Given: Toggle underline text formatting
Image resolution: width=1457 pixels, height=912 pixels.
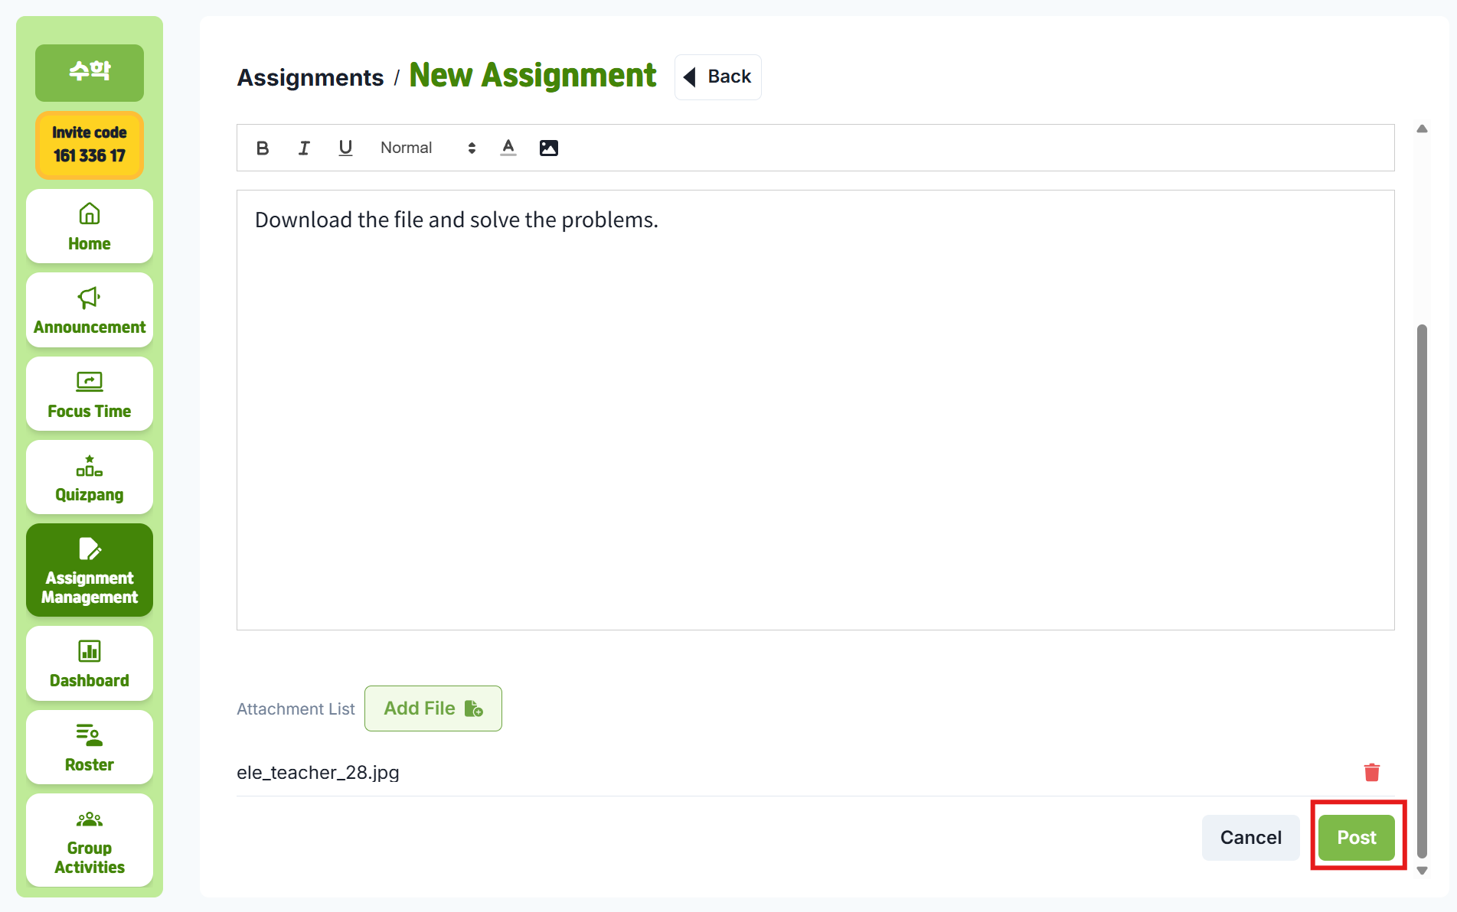Looking at the screenshot, I should point(345,148).
